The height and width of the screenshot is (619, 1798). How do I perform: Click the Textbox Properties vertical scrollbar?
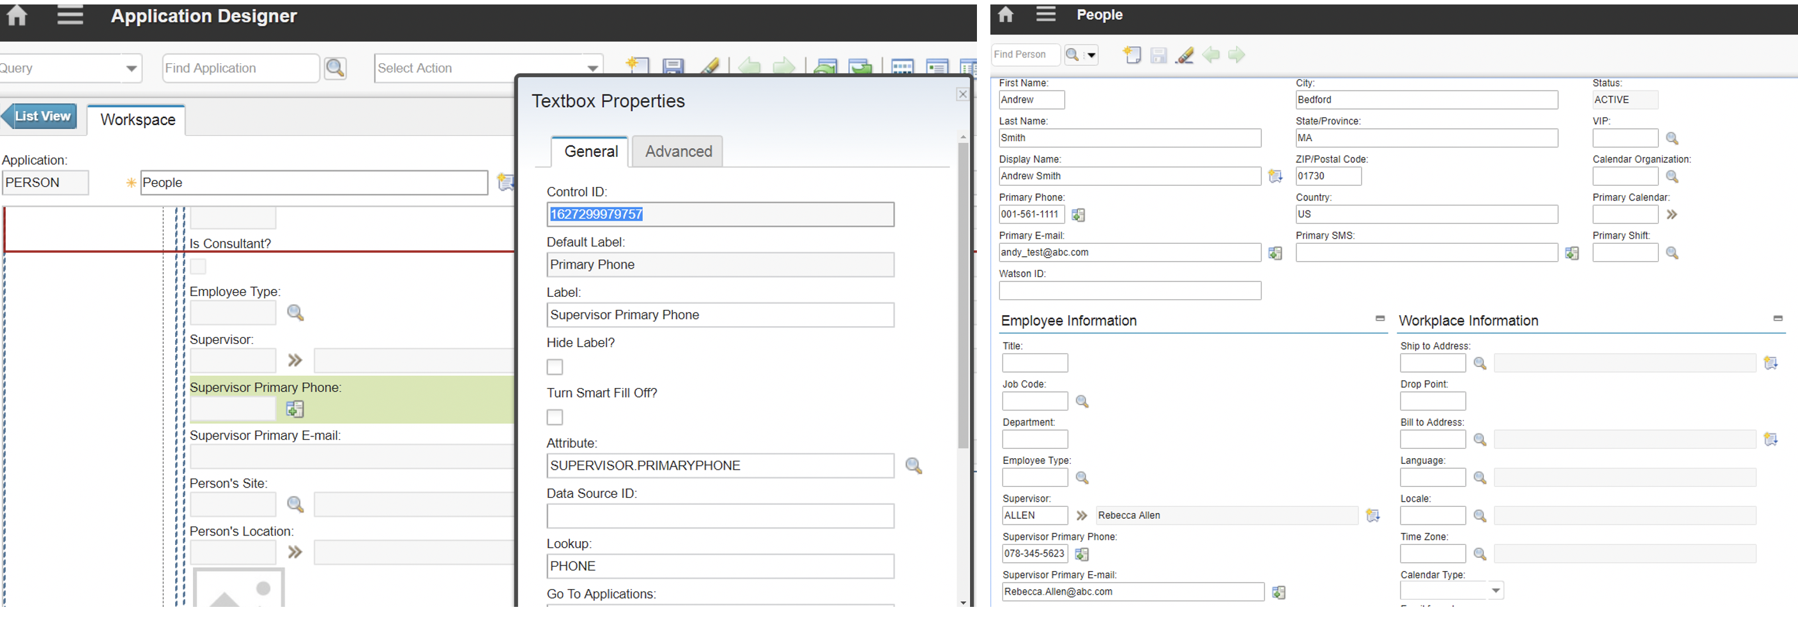[964, 293]
